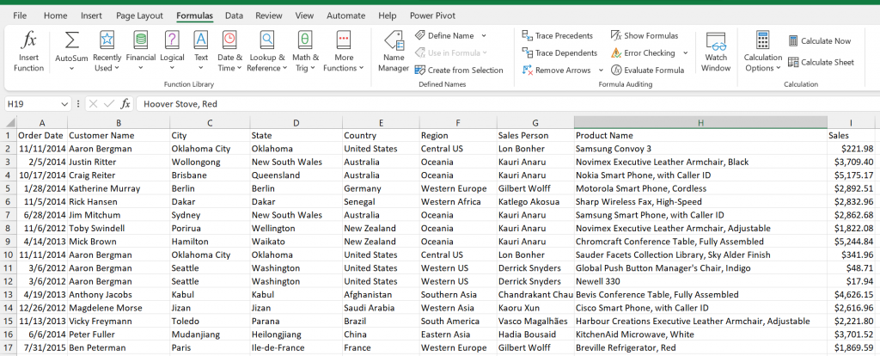
Task: Click the Select All corner triangle
Action: [10, 122]
